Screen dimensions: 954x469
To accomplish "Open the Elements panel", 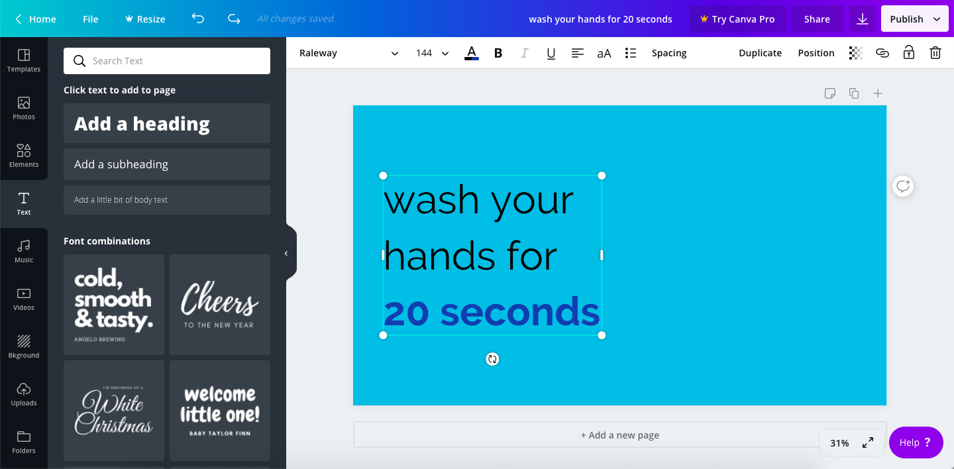I will pyautogui.click(x=24, y=156).
